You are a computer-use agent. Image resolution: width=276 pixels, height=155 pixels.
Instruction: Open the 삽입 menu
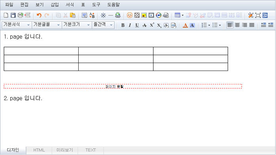pos(55,5)
